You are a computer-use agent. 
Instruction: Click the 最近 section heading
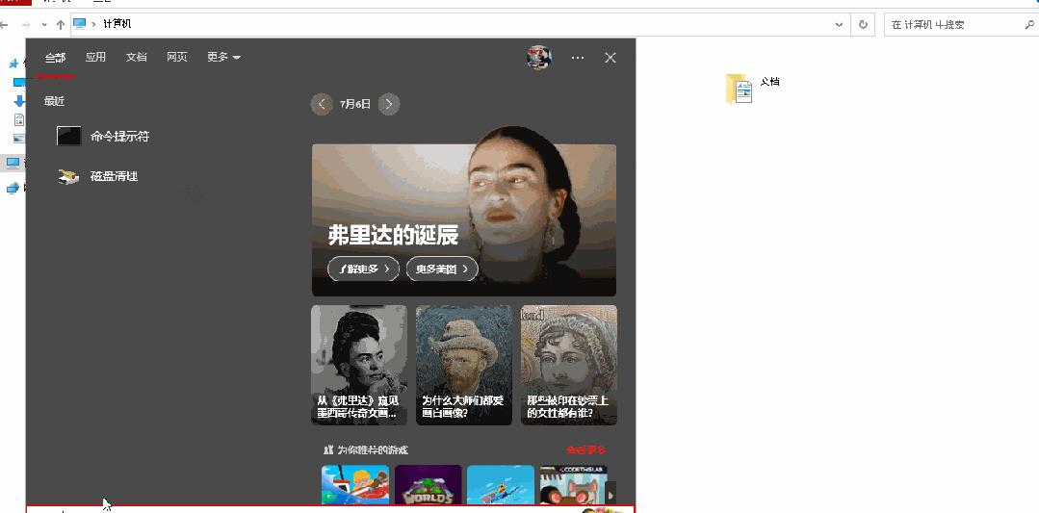click(54, 101)
